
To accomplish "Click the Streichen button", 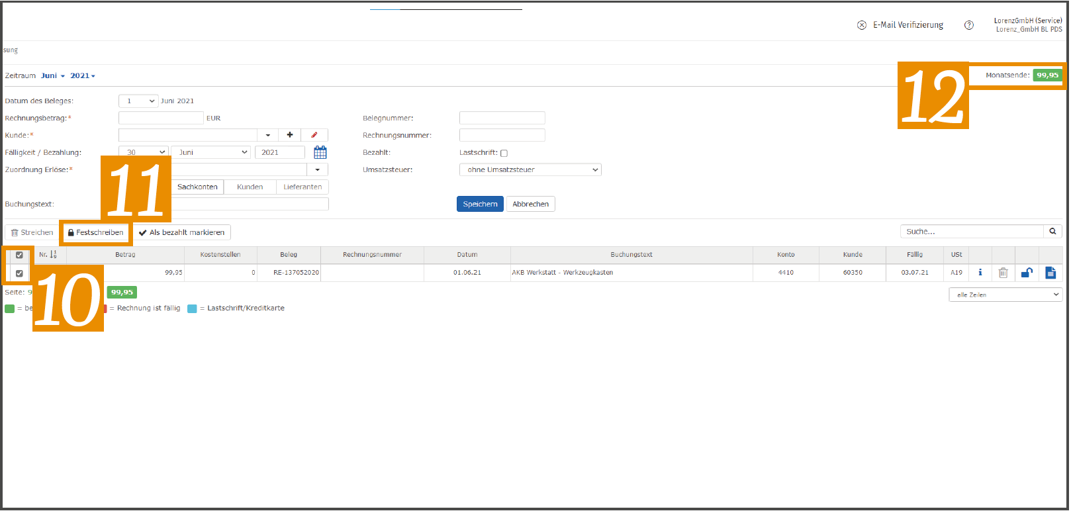I will [x=32, y=232].
